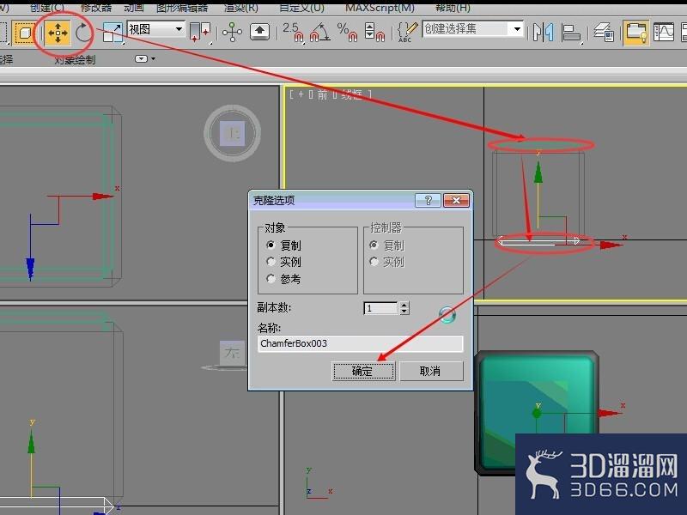Image resolution: width=687 pixels, height=515 pixels.
Task: Select 实例 under 对象 group
Action: [283, 262]
